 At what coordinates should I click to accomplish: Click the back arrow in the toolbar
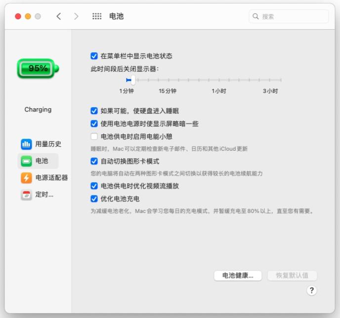[x=59, y=16]
